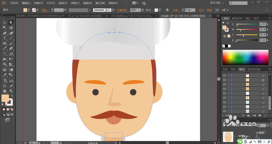
Task: Open the stroke weight dropdown
Action: click(x=65, y=10)
